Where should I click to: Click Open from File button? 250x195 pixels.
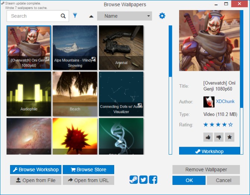35,180
